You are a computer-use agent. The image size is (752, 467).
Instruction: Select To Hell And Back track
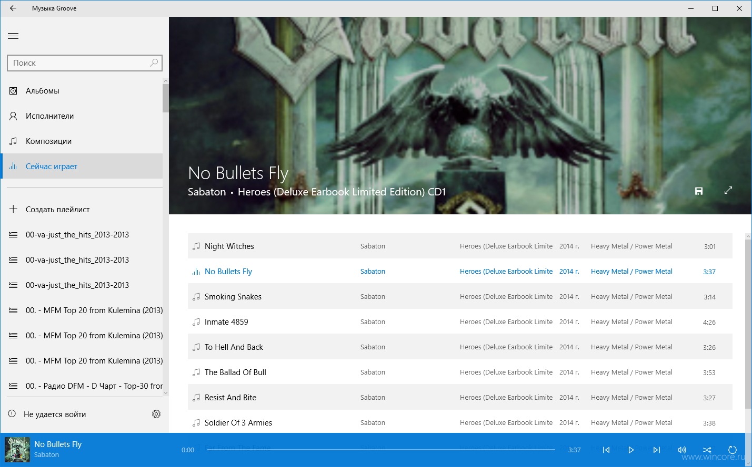point(460,347)
